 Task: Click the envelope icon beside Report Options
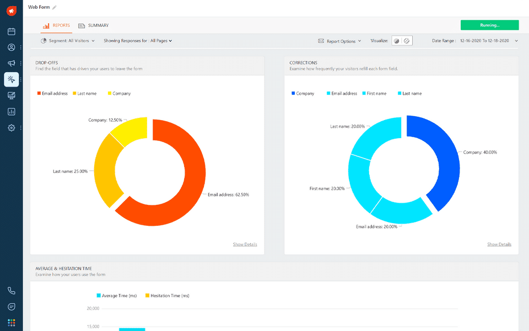click(321, 41)
